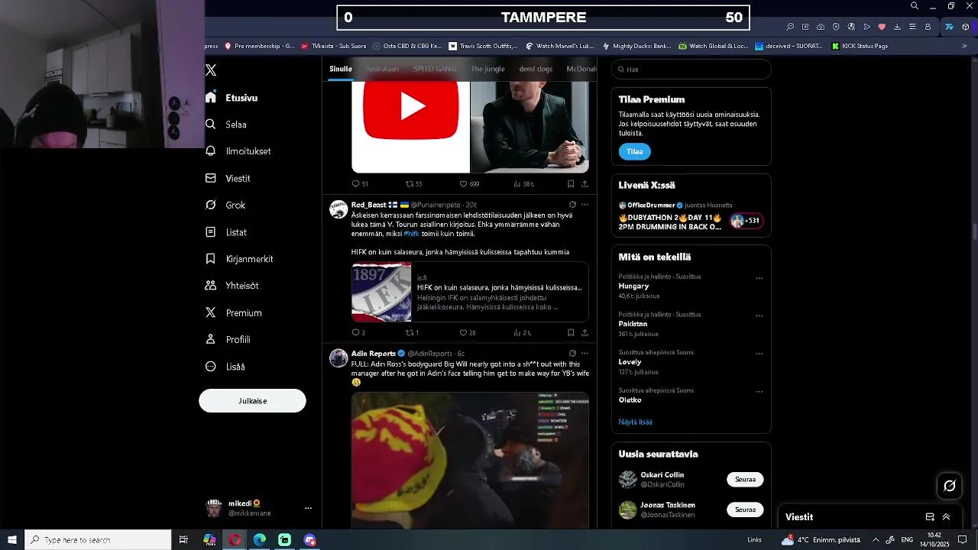Image resolution: width=978 pixels, height=550 pixels.
Task: Open Ilmoitukset notifications
Action: pos(238,151)
